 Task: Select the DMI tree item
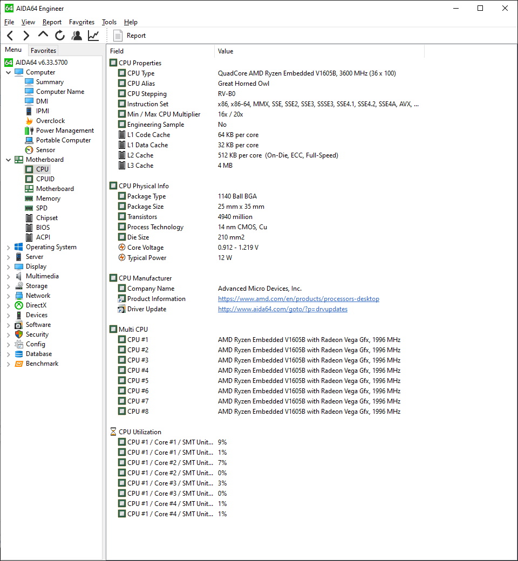(x=42, y=101)
